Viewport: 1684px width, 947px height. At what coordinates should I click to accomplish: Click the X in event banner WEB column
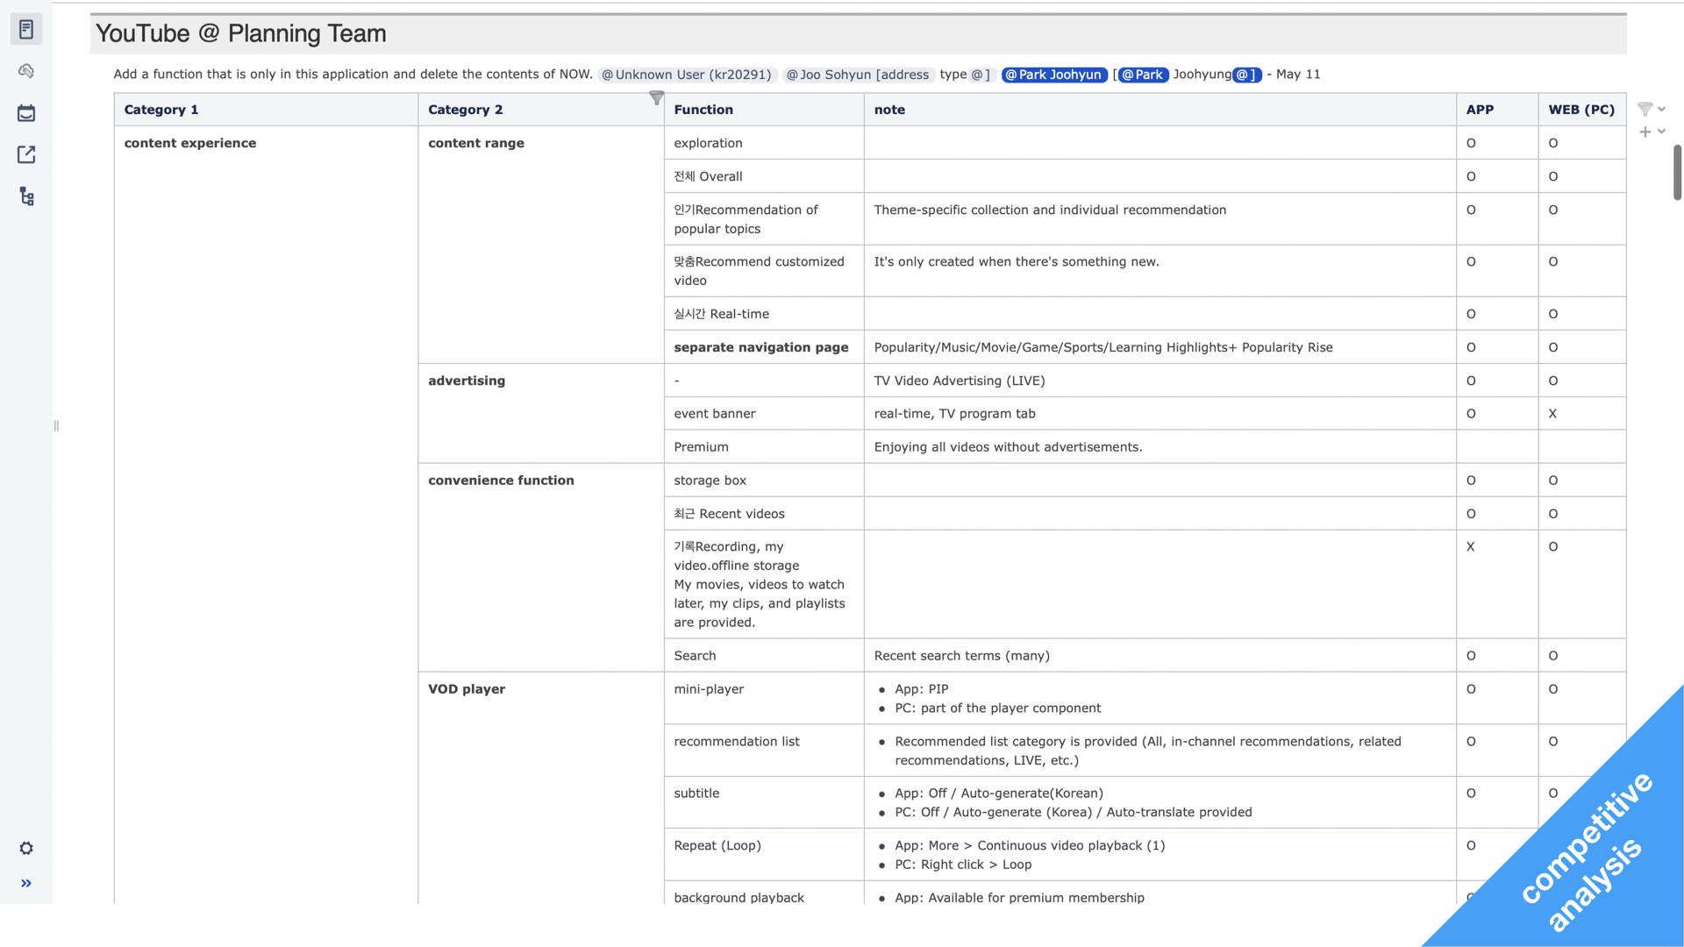coord(1552,414)
